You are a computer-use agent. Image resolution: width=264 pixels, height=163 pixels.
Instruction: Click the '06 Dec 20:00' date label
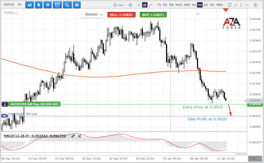coord(11,159)
